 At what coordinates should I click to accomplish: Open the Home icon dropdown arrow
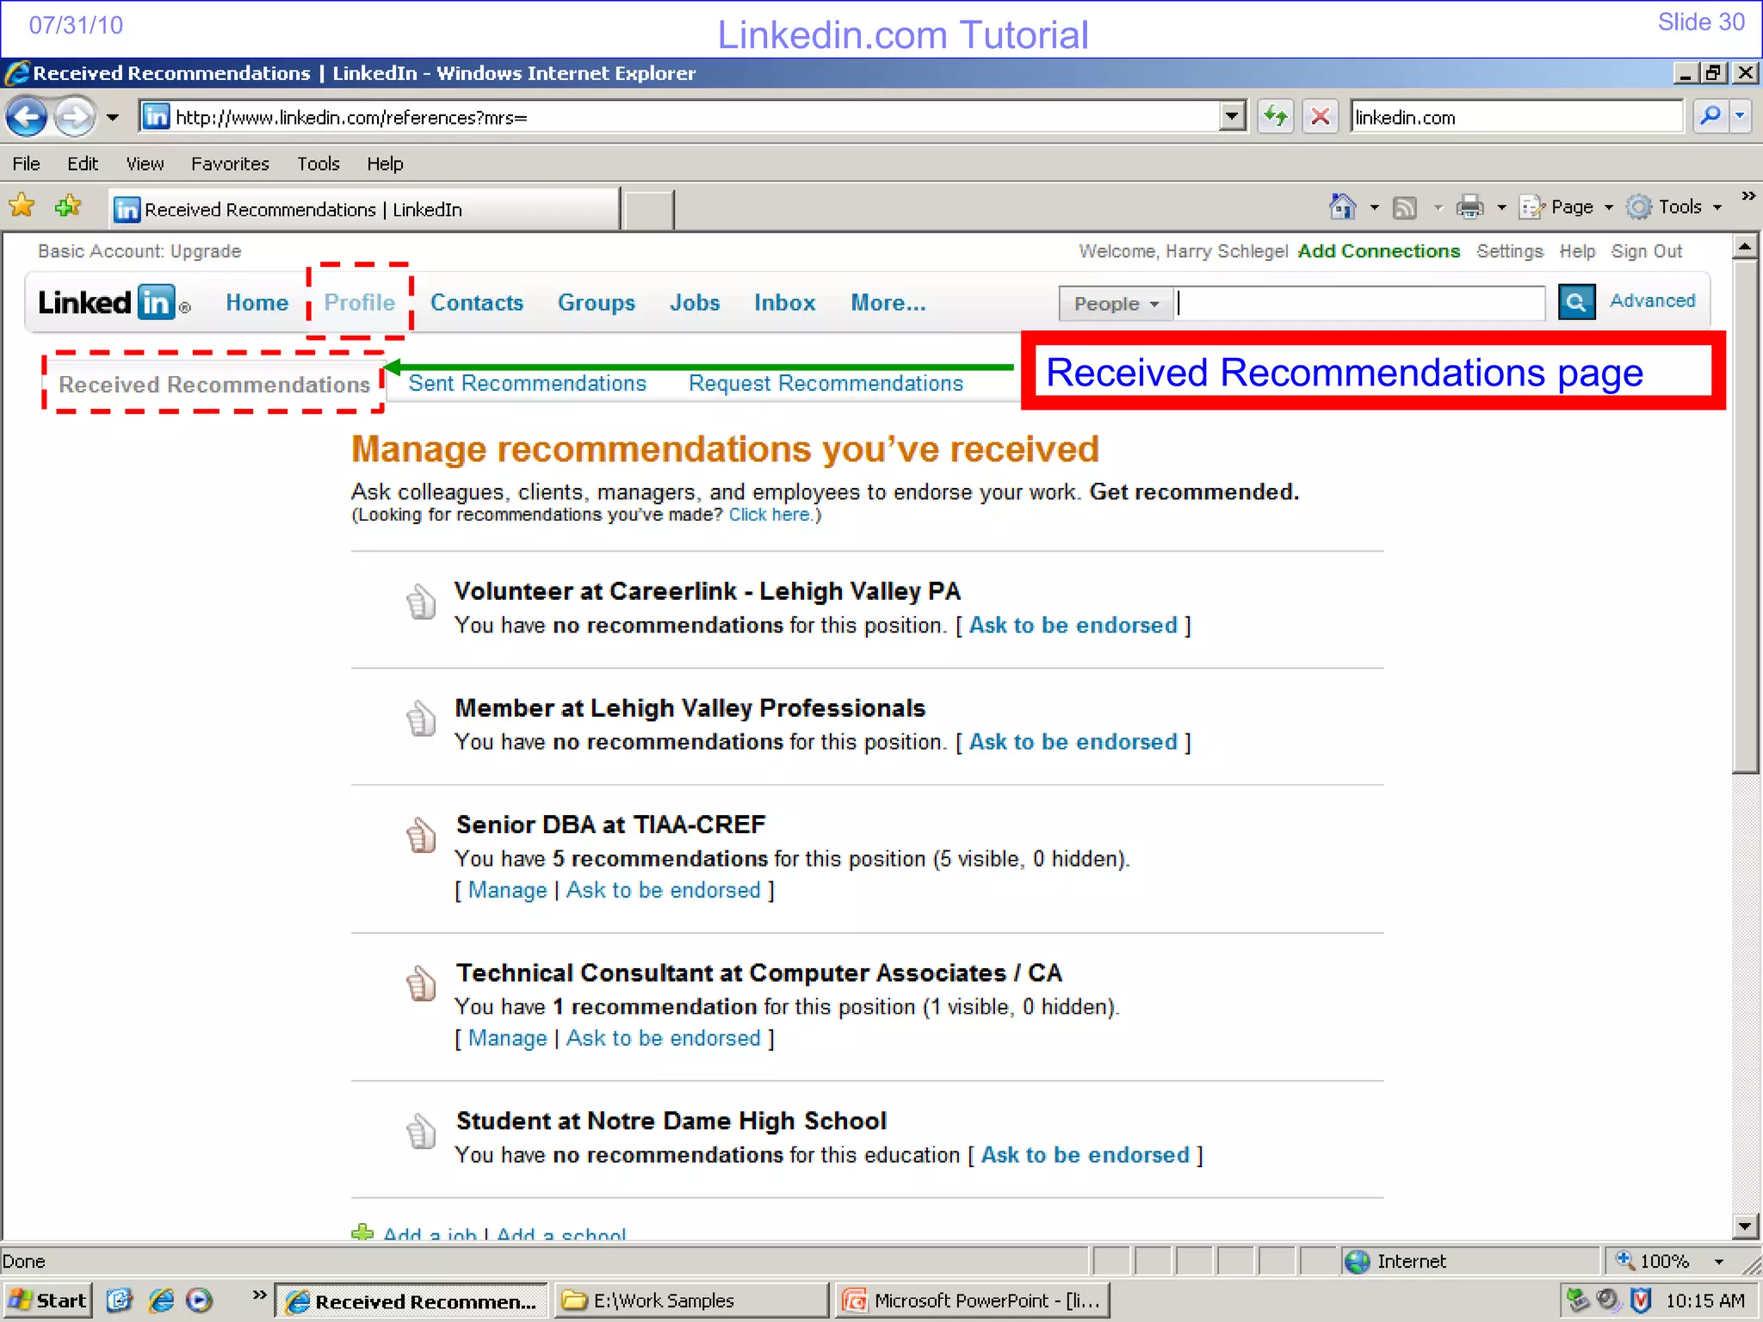pyautogui.click(x=1374, y=207)
